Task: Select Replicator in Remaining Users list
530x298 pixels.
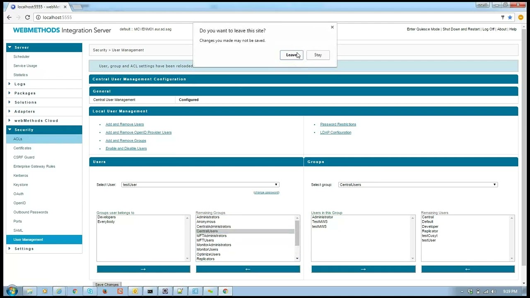Action: point(430,231)
